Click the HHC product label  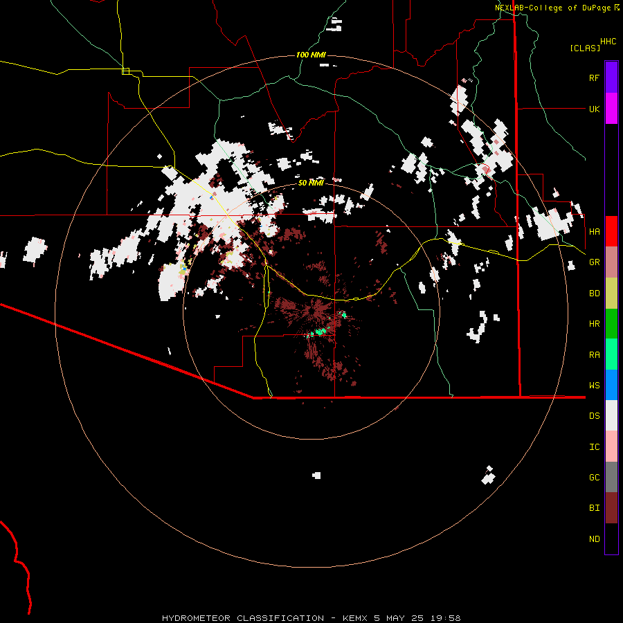click(608, 42)
